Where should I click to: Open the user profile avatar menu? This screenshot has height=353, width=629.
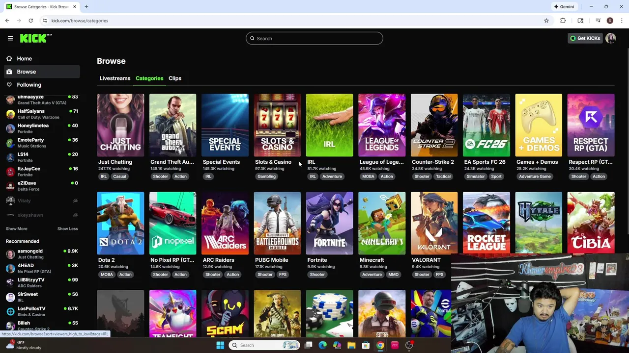click(611, 38)
